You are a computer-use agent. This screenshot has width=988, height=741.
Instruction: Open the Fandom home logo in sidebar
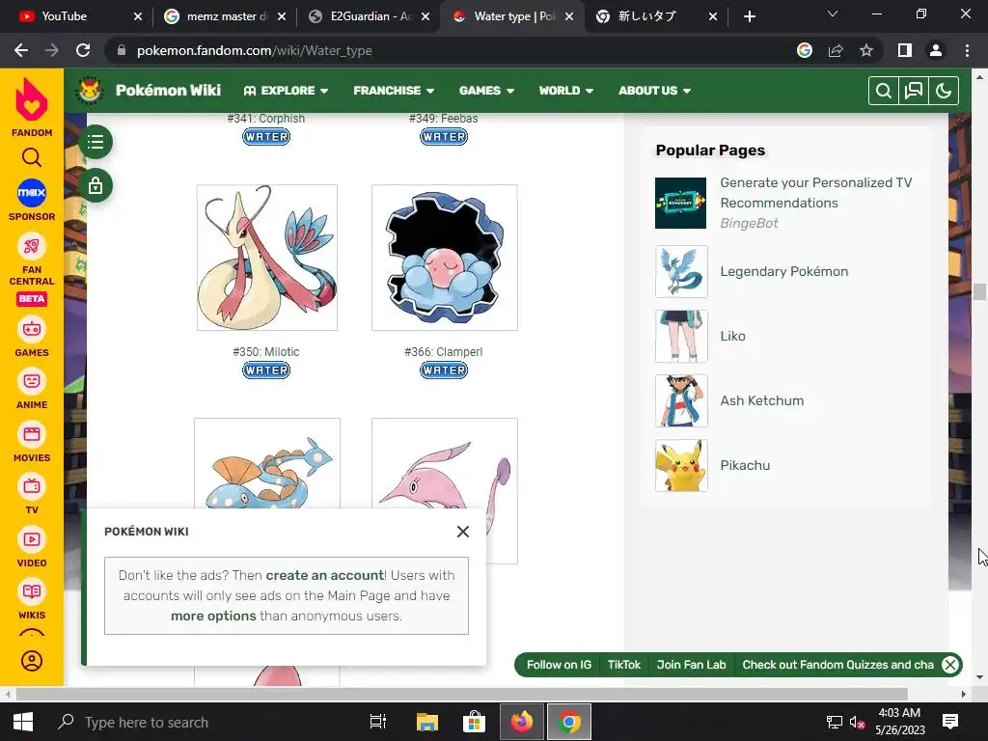pos(32,107)
